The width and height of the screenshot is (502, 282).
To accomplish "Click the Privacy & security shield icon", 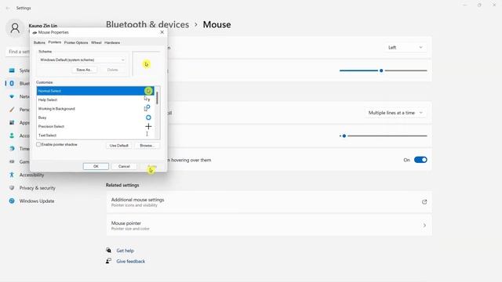I will [12, 188].
